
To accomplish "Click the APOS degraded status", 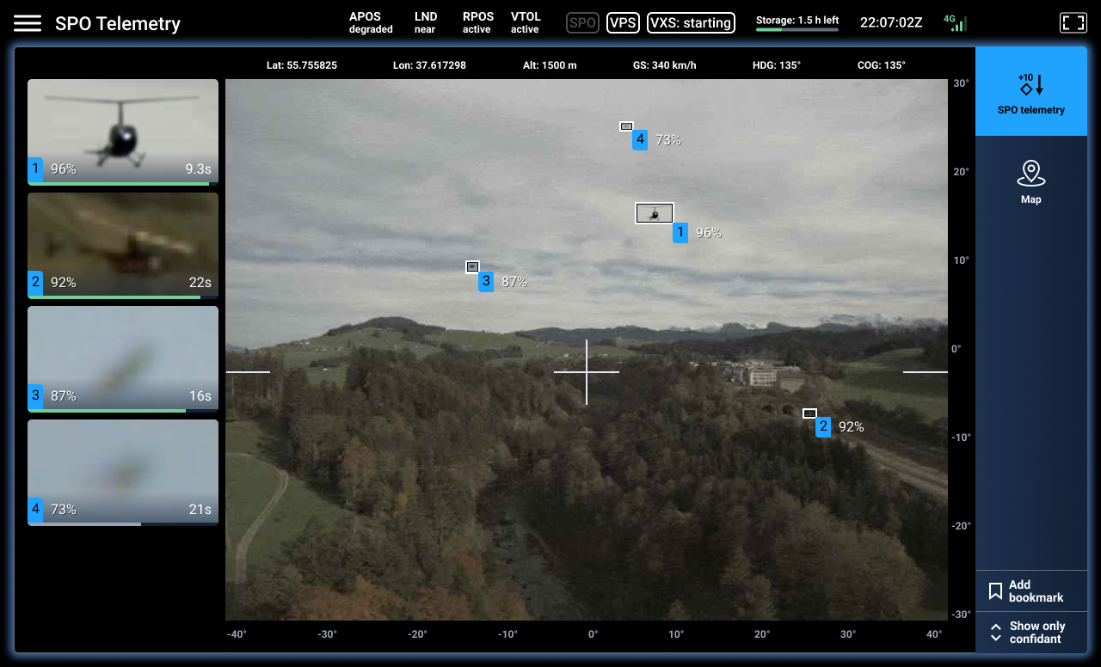I will coord(371,23).
